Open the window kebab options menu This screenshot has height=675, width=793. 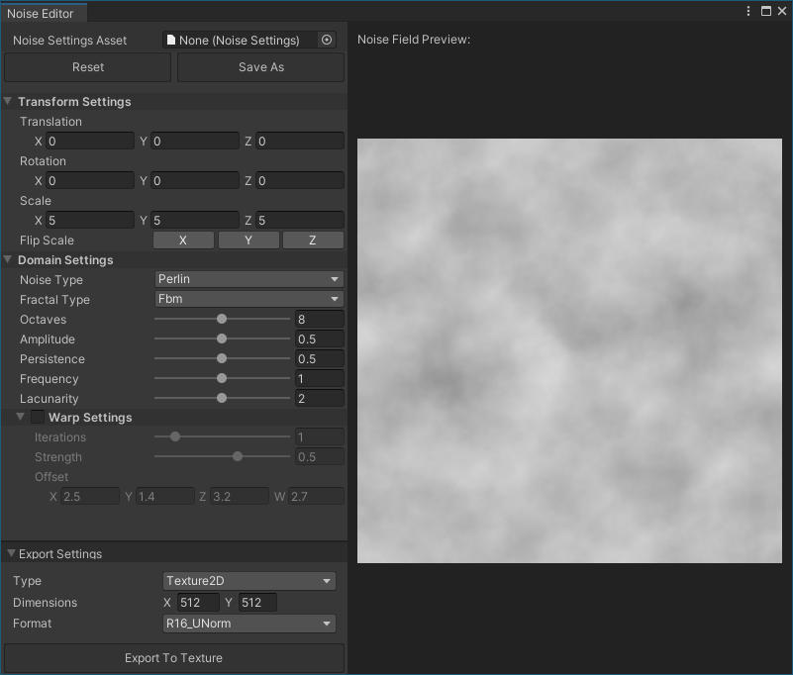(749, 11)
